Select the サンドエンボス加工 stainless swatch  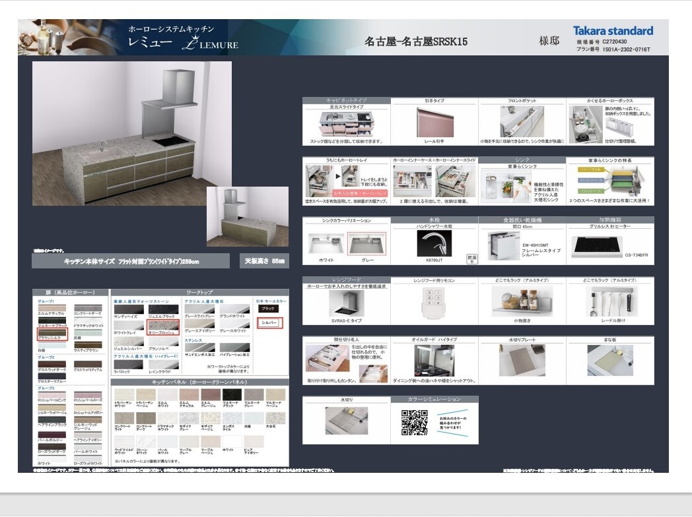coord(199,348)
